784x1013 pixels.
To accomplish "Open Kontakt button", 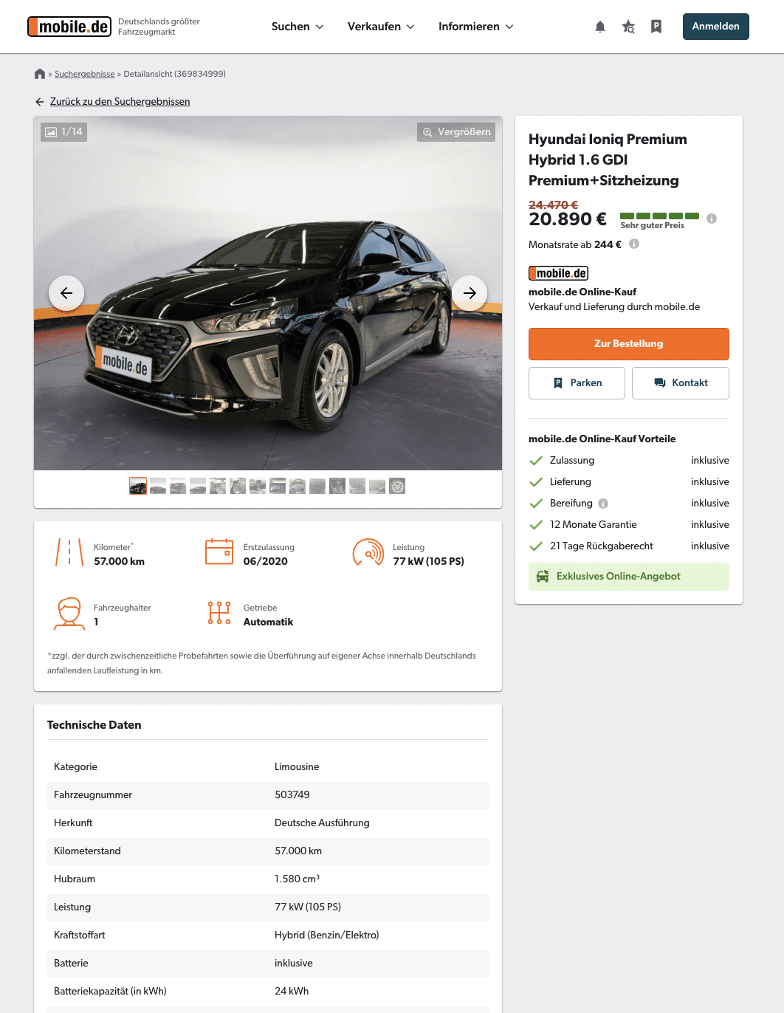I will point(681,383).
